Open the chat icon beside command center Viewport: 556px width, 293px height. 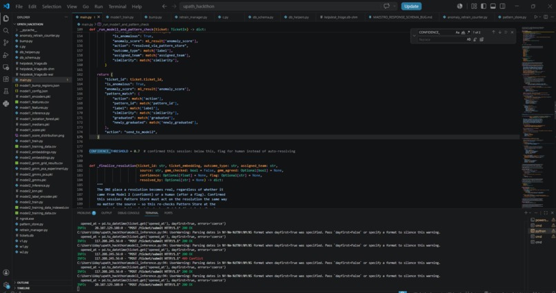pyautogui.click(x=386, y=6)
